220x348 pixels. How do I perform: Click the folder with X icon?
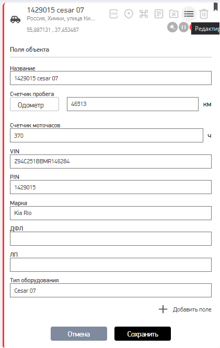[x=174, y=14]
